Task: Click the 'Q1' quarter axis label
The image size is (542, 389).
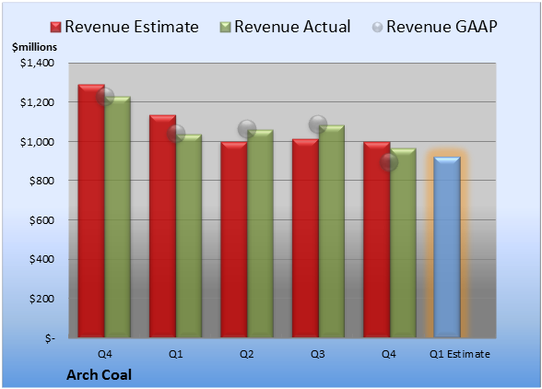Action: pyautogui.click(x=175, y=354)
